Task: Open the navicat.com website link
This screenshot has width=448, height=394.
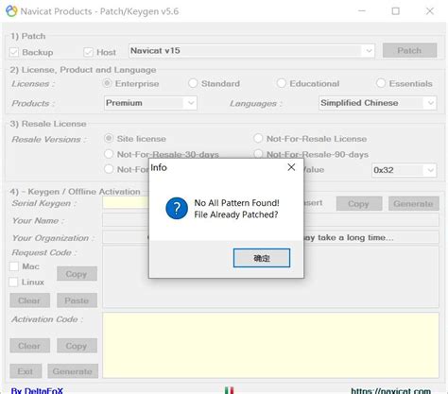Action: (390, 391)
